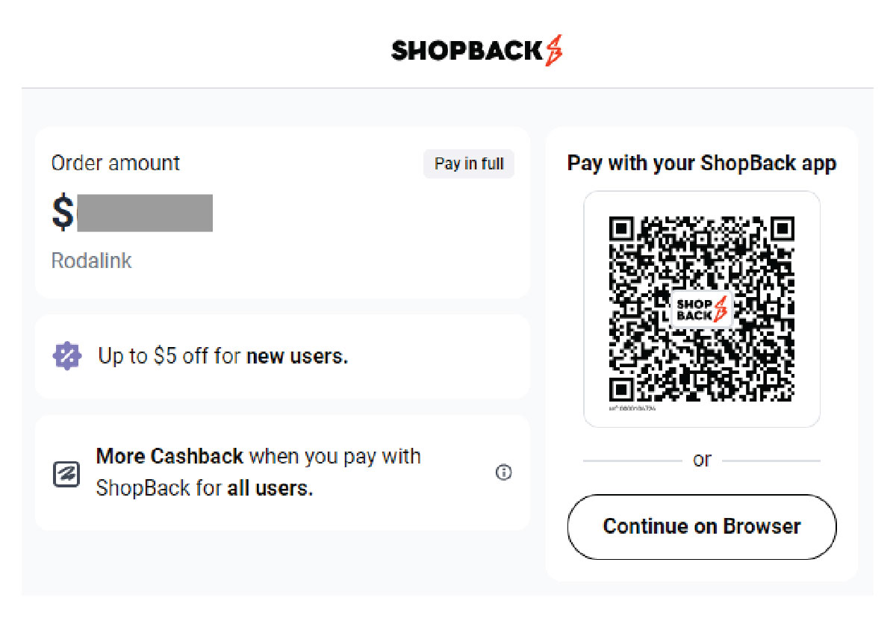Click the 'Up to $5 off' offer card
Screen dimensions: 896x621
coord(282,356)
